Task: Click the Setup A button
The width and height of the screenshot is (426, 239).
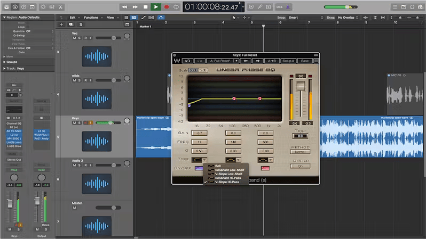Action: click(288, 61)
